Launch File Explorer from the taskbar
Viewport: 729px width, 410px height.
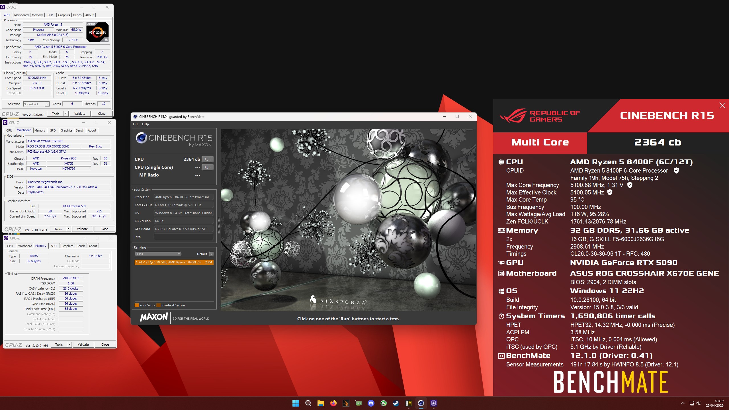point(321,403)
